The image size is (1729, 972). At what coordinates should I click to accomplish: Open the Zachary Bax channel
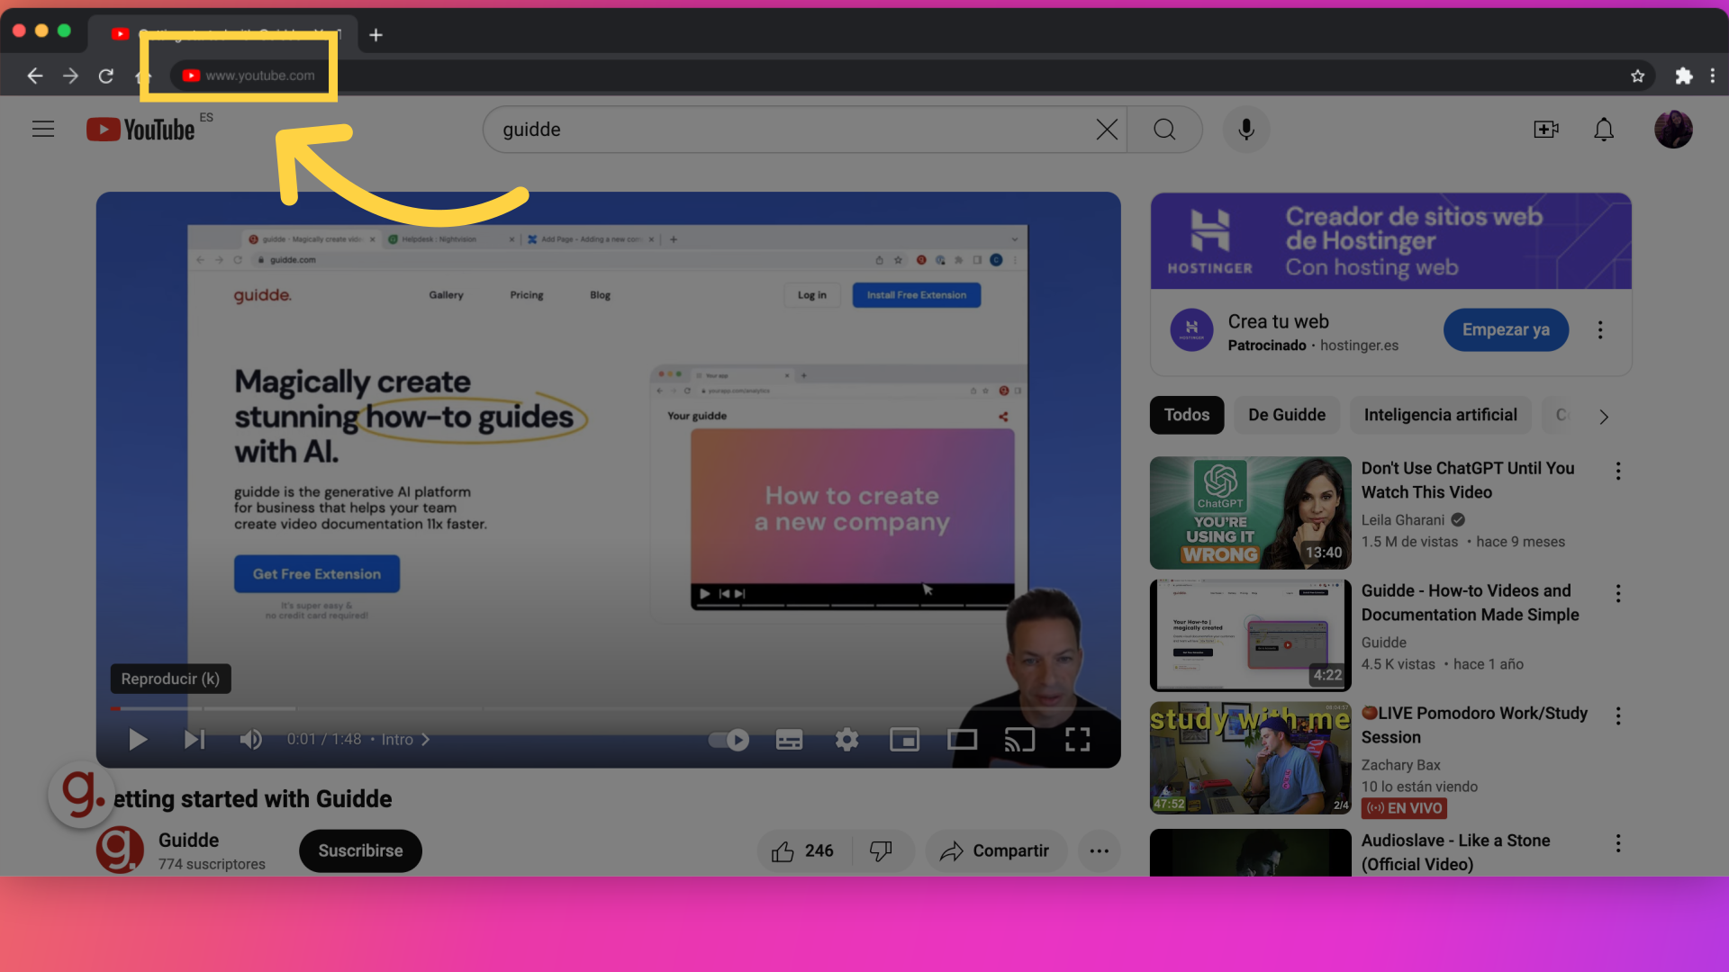1400,765
